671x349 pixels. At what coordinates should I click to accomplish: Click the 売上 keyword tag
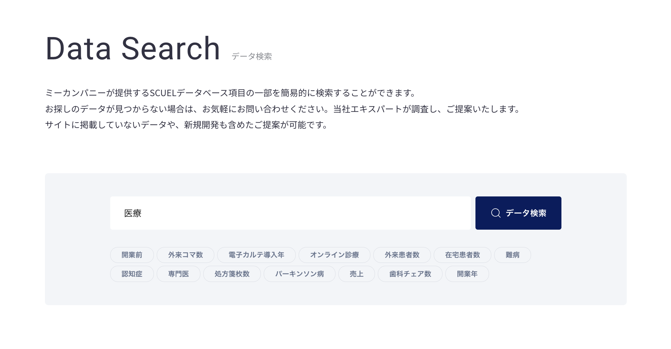pyautogui.click(x=357, y=274)
